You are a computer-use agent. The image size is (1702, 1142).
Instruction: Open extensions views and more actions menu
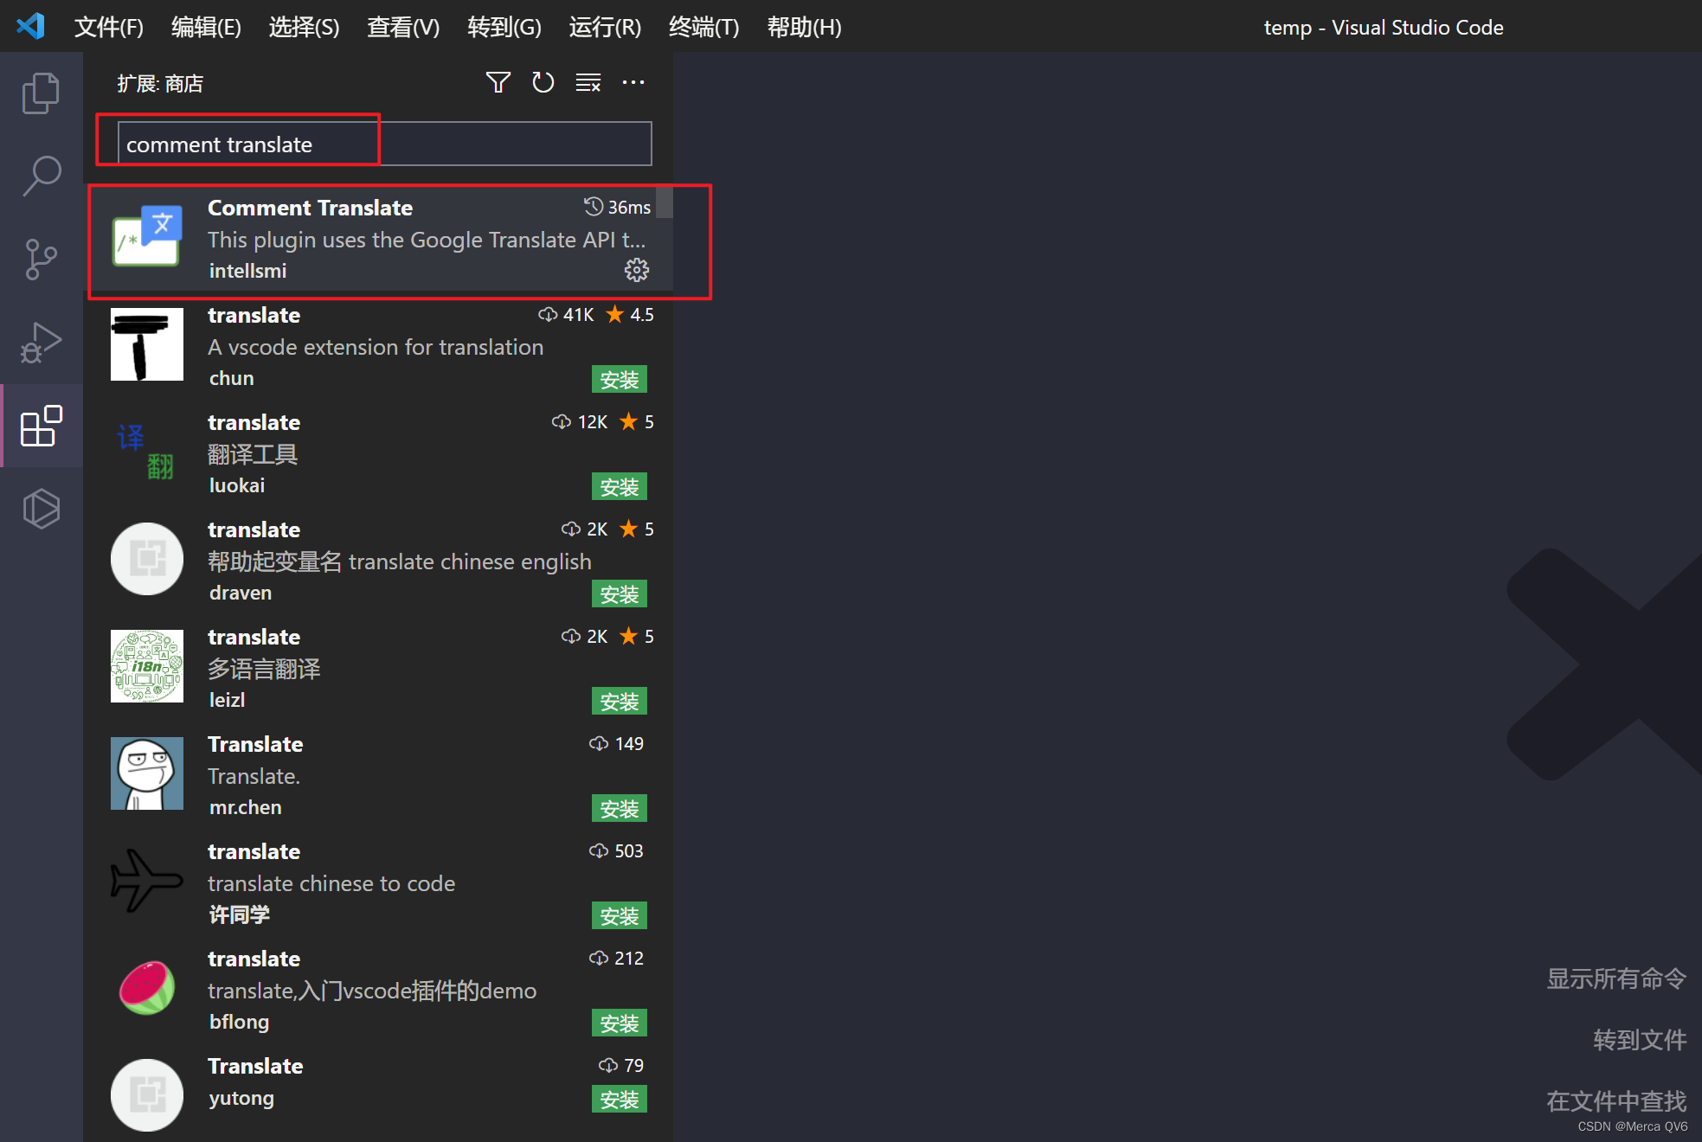coord(633,83)
